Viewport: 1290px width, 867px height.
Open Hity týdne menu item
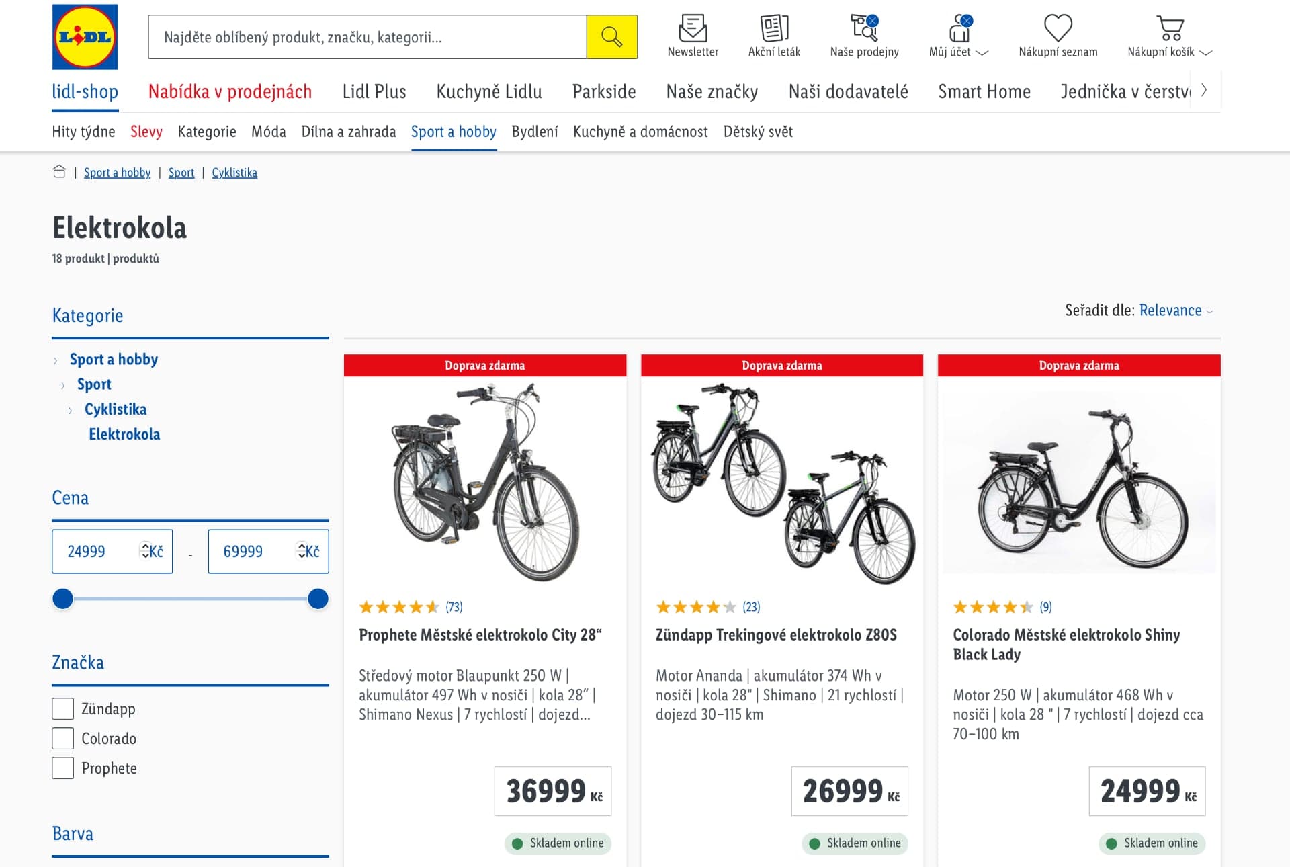coord(83,132)
